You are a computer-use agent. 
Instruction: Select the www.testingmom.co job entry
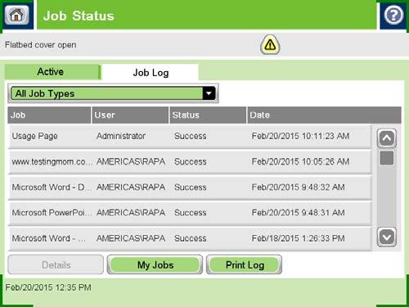(x=190, y=162)
